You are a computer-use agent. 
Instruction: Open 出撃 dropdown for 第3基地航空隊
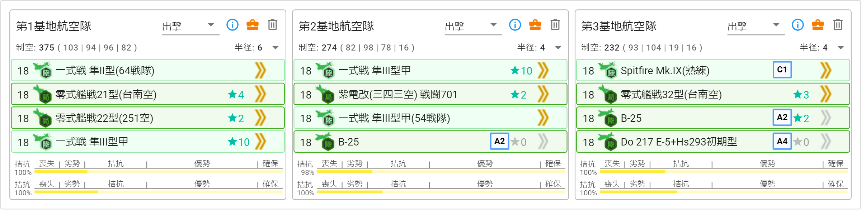tap(756, 26)
